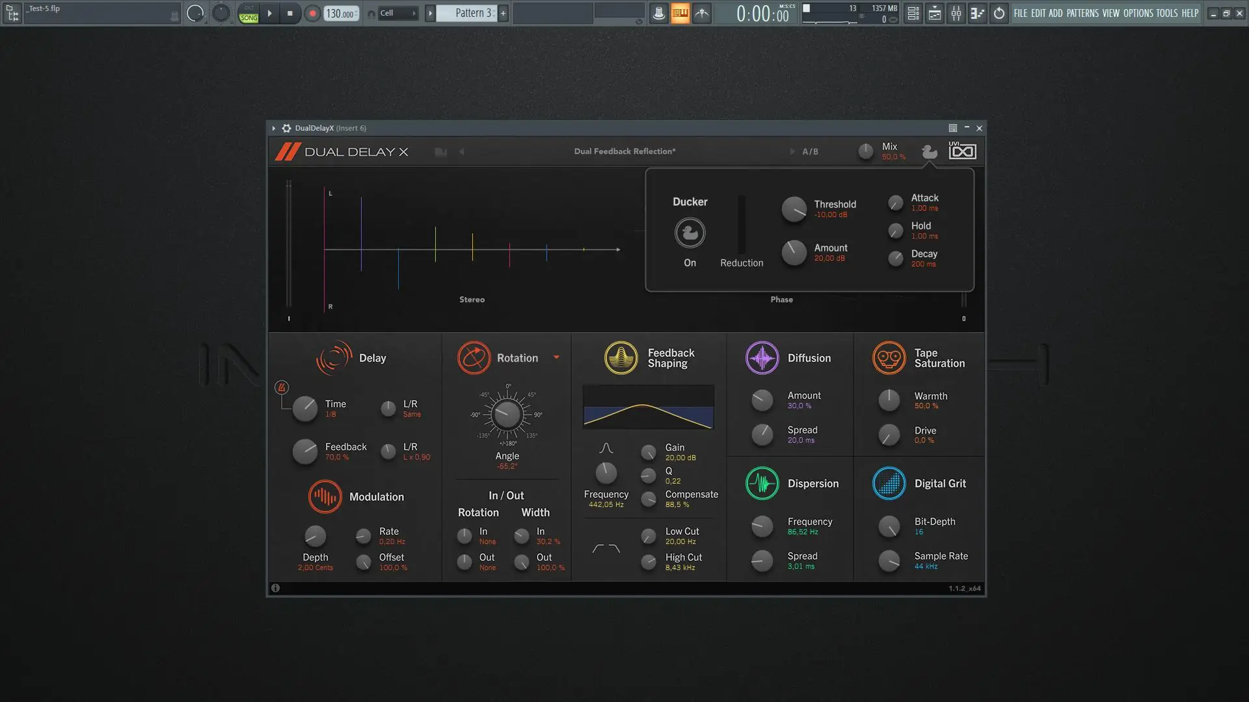Open the Pattern 3 selector
1249x702 pixels.
pos(470,13)
